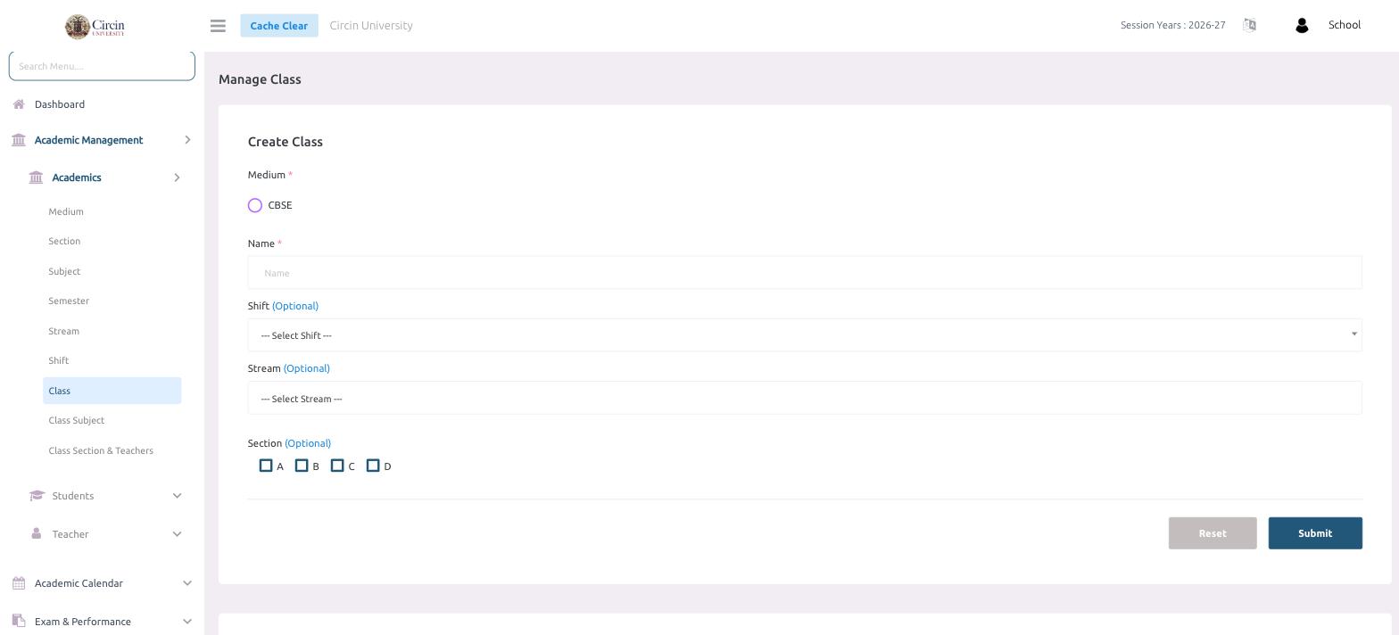Check section B checkbox
Screen dimensions: 1399x635
(302, 466)
